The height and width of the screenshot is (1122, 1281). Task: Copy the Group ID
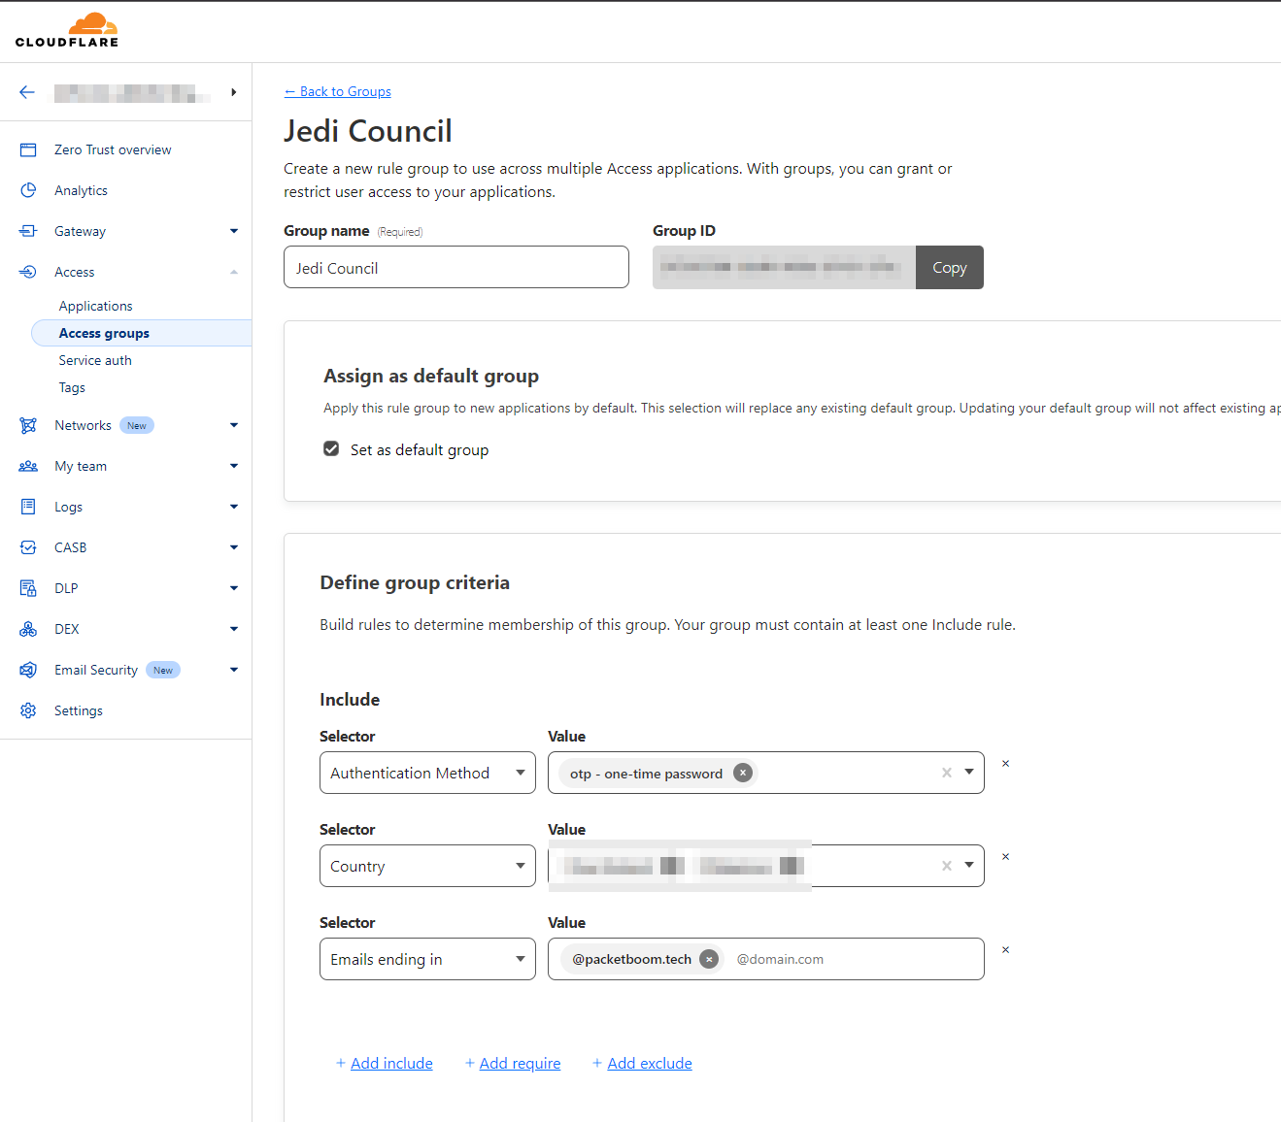(949, 268)
